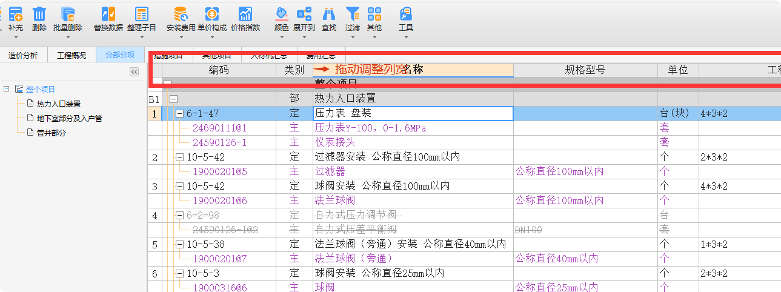The image size is (781, 292).
Task: Click the 单价构成 unit price composition icon
Action: point(212,13)
